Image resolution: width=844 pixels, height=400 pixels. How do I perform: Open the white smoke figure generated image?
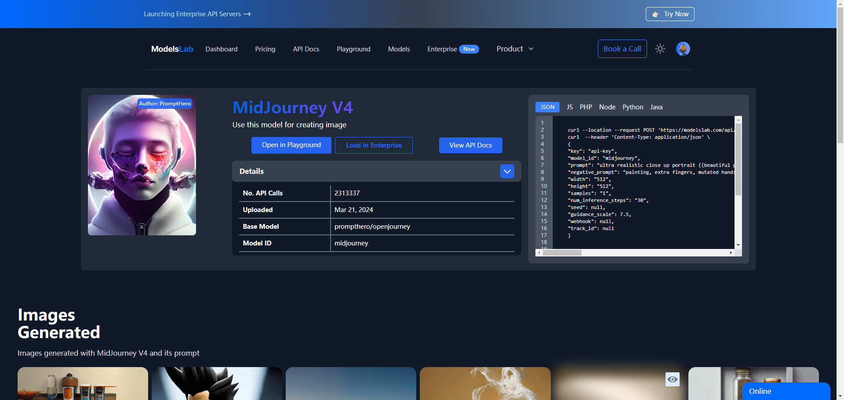click(485, 383)
